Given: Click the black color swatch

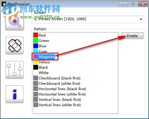Looking at the screenshot, I should (36, 67).
